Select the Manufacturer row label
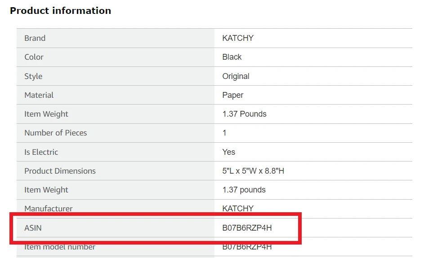This screenshot has height=258, width=424. coord(48,209)
